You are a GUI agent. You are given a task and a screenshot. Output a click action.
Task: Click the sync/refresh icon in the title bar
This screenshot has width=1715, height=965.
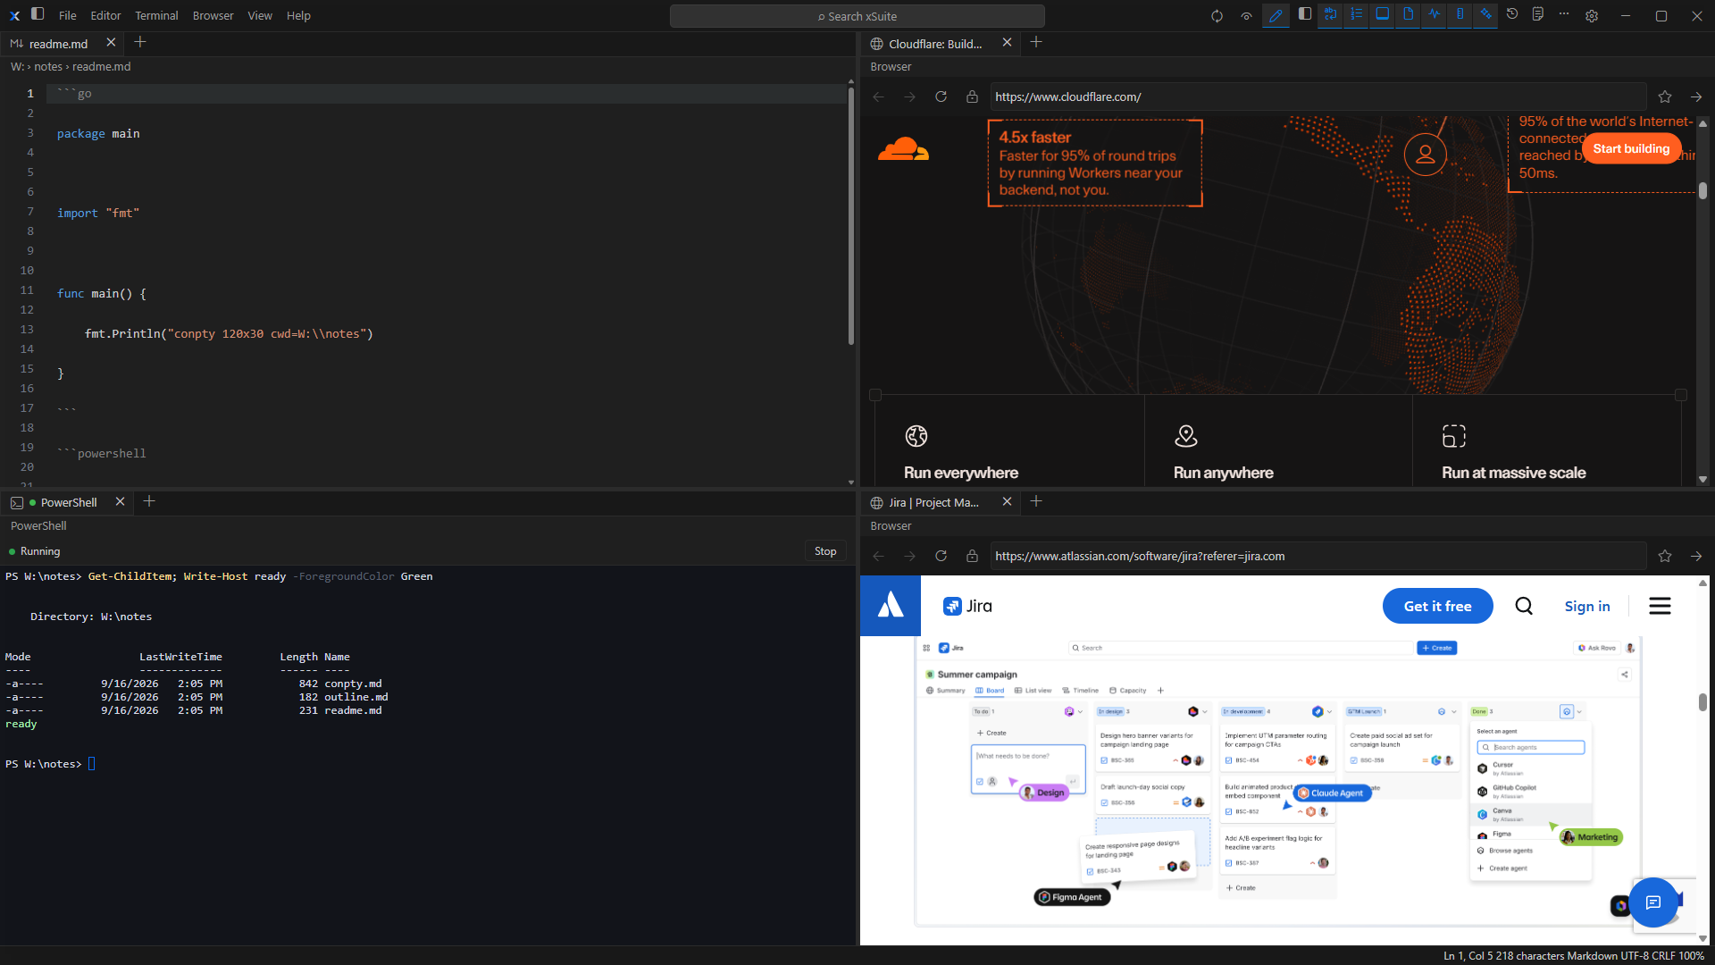[1217, 16]
